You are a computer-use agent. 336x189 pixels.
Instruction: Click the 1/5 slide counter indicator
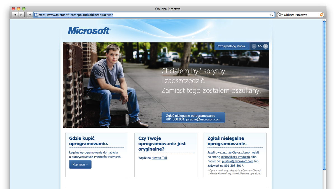tap(260, 46)
